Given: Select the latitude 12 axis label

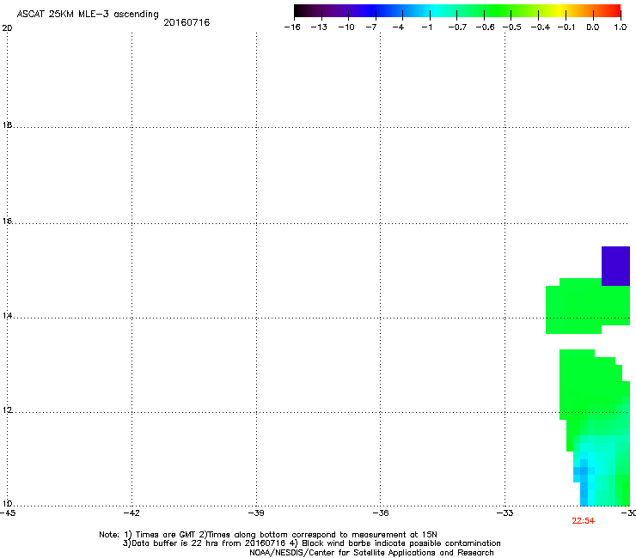Looking at the screenshot, I should 7,410.
